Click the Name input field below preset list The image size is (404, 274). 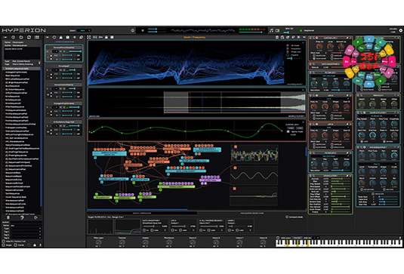tap(26, 226)
